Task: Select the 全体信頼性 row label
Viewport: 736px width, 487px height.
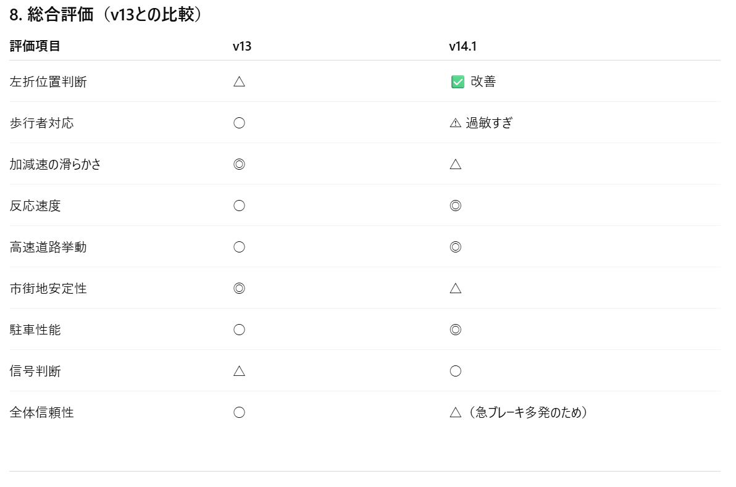Action: [42, 413]
